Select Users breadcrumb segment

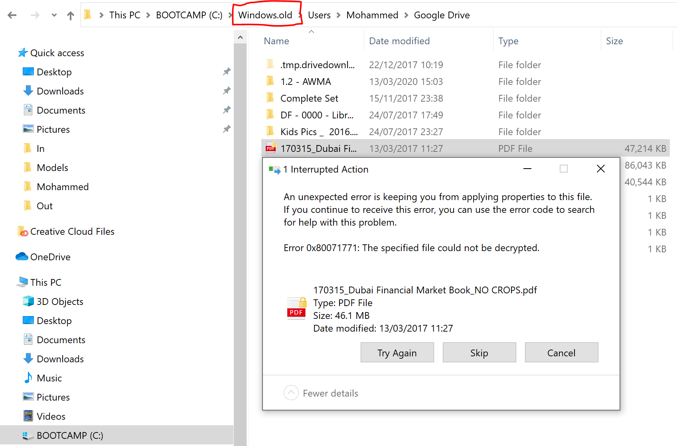pyautogui.click(x=319, y=15)
